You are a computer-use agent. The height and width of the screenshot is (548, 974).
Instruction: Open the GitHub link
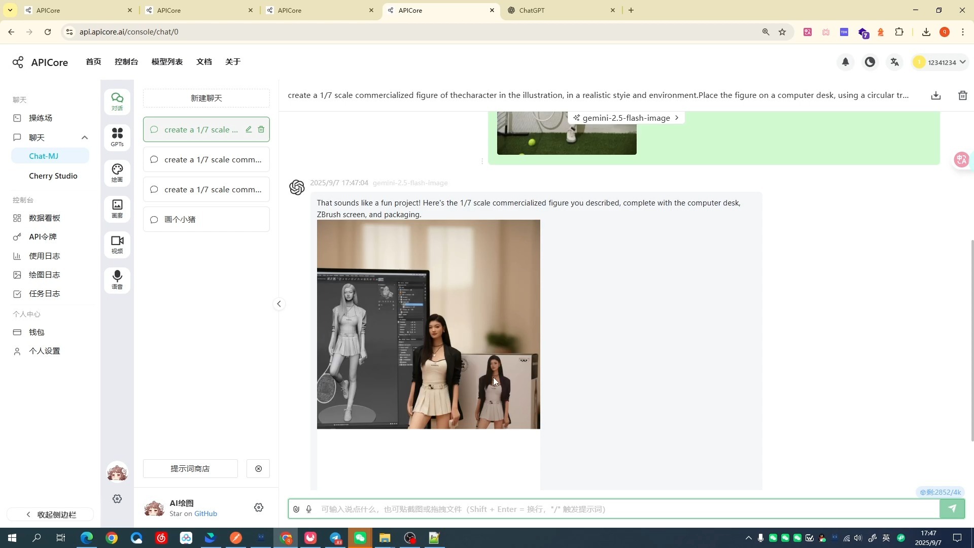[205, 513]
